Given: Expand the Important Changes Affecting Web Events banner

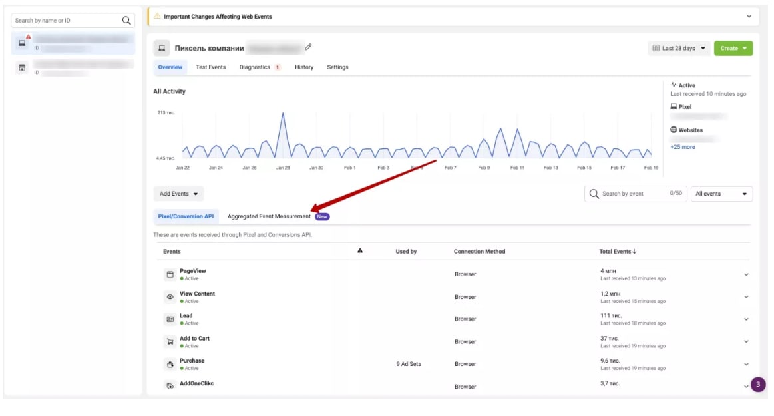Looking at the screenshot, I should [749, 16].
